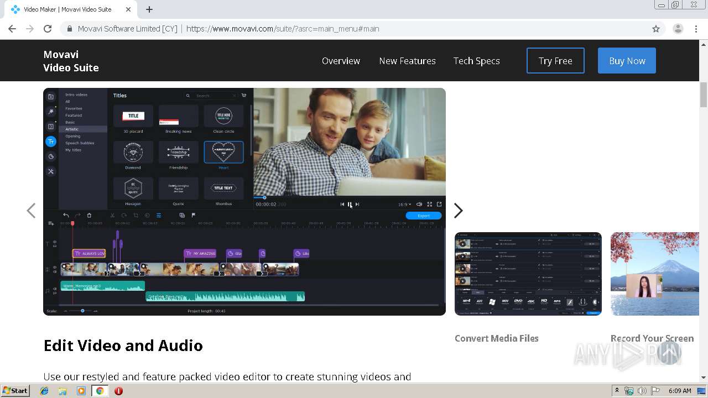Open the transitions icon in editor sidebar
The image size is (708, 398).
tap(51, 127)
